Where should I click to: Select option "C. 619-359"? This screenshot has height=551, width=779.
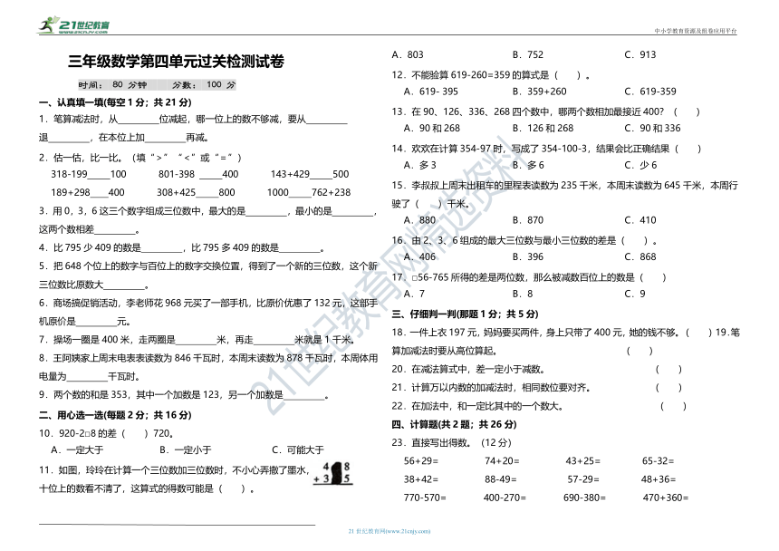tap(650, 92)
